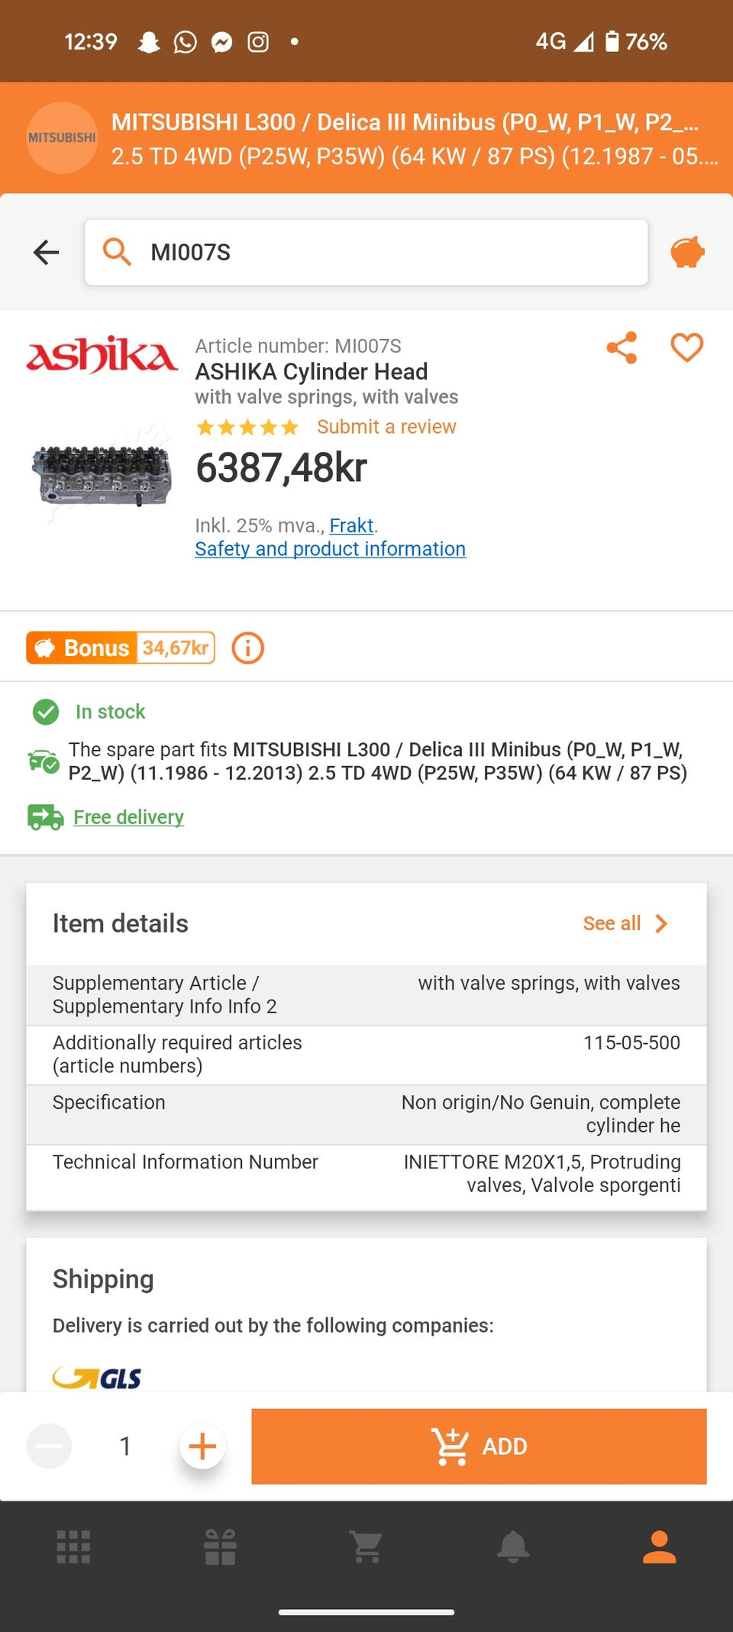
Task: Expand Item details via See all
Action: 626,923
